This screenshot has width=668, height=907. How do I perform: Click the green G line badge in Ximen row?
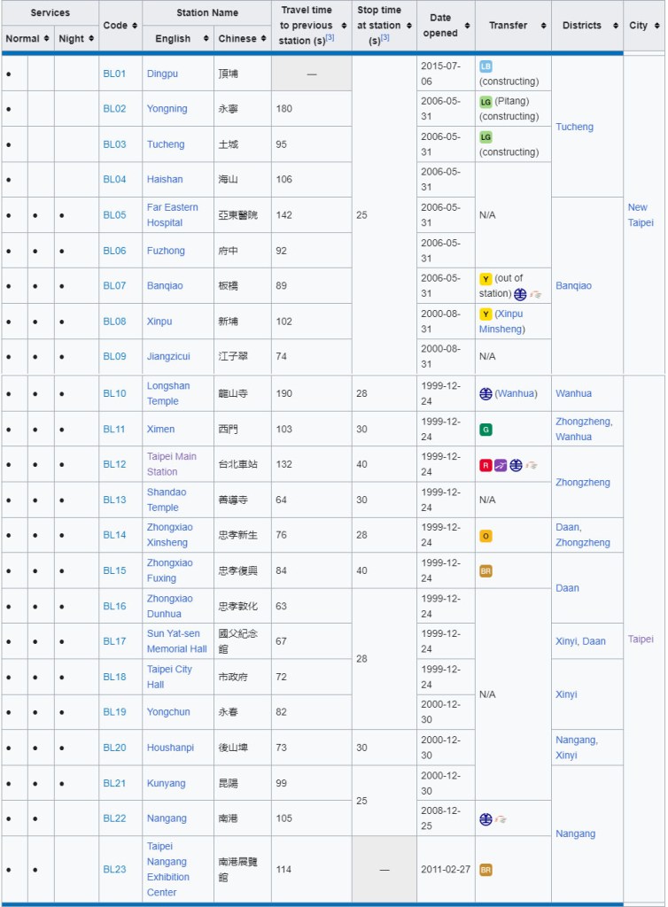click(485, 430)
